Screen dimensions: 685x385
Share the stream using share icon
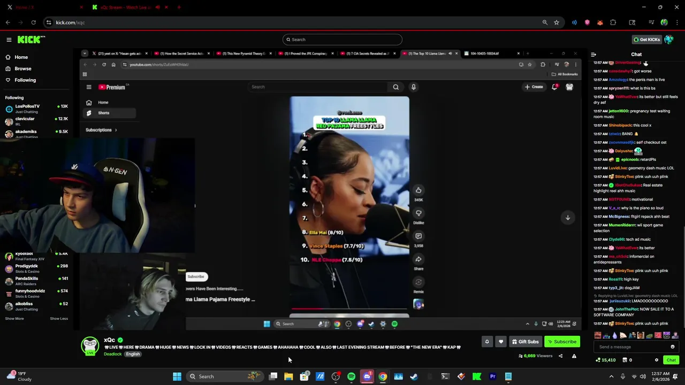coord(560,356)
